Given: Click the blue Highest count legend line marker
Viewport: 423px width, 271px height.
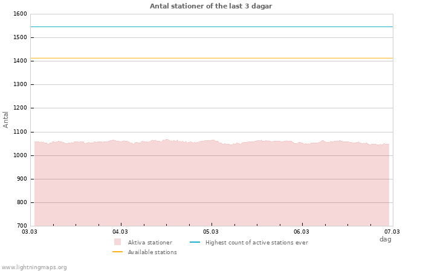Looking at the screenshot, I should click(x=195, y=242).
